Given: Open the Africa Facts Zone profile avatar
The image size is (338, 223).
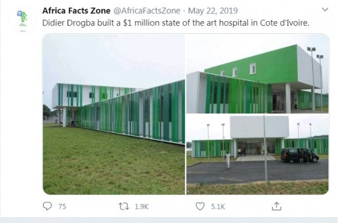Looking at the screenshot, I should point(22,19).
